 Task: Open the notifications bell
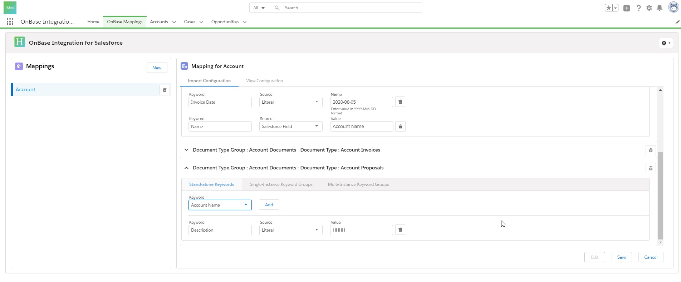(660, 8)
